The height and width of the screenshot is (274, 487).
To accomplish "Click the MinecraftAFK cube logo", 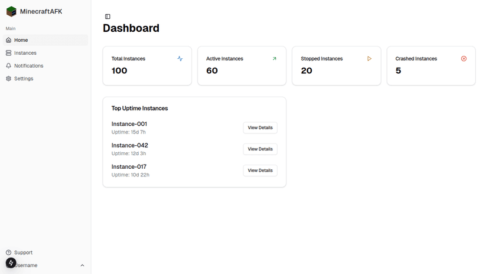I will pos(11,12).
